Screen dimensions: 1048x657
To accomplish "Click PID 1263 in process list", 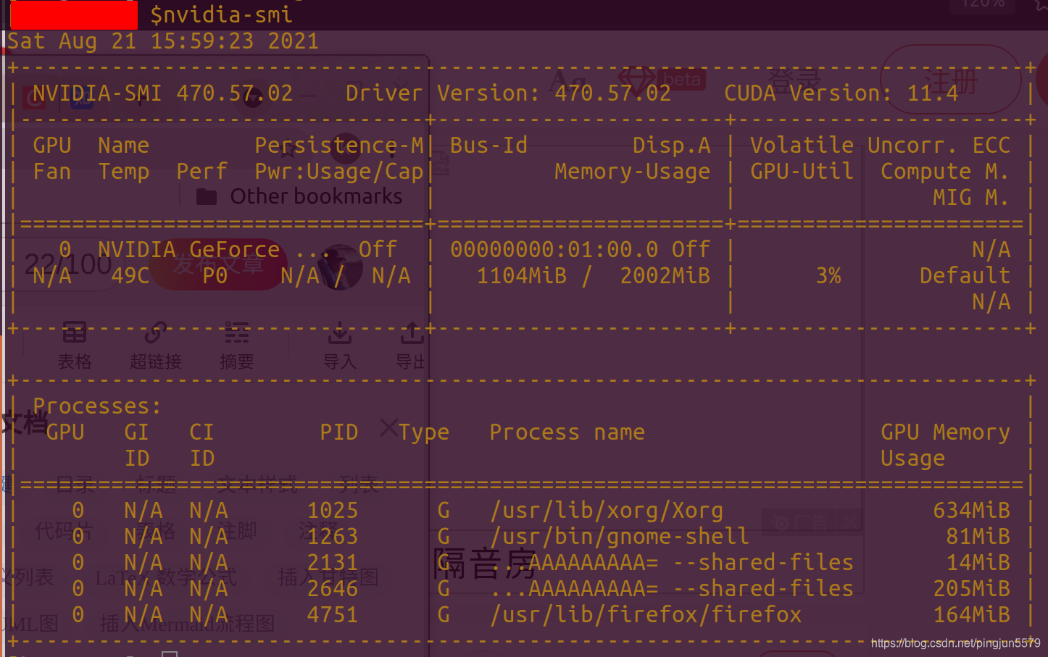I will [x=333, y=537].
